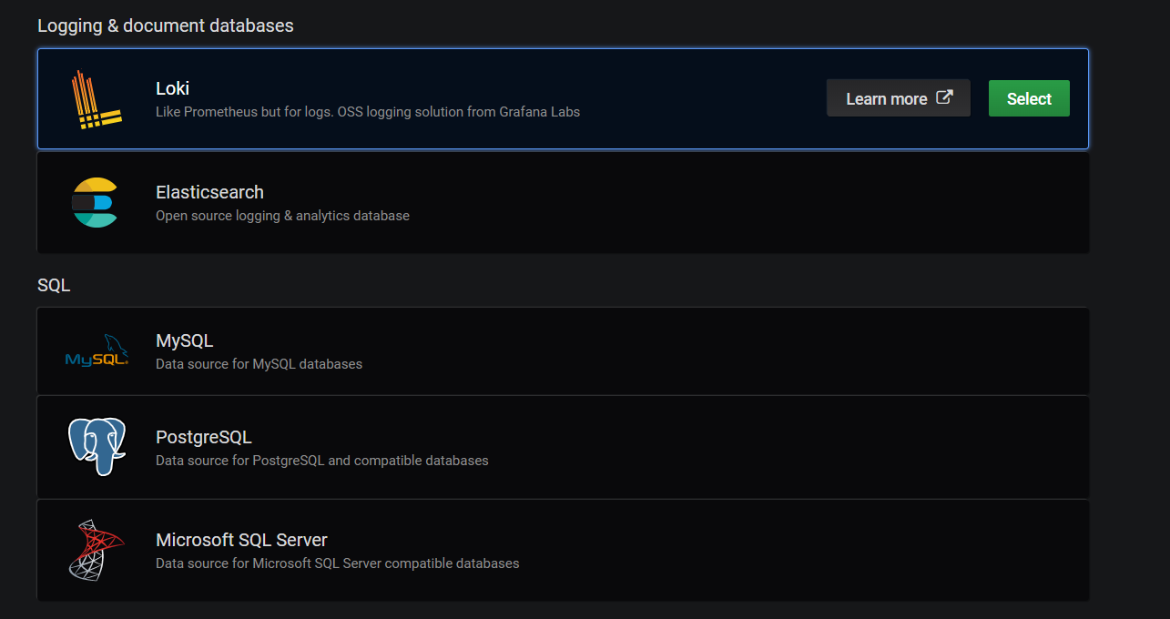
Task: Click the "Logging & document databases" heading
Action: [166, 25]
